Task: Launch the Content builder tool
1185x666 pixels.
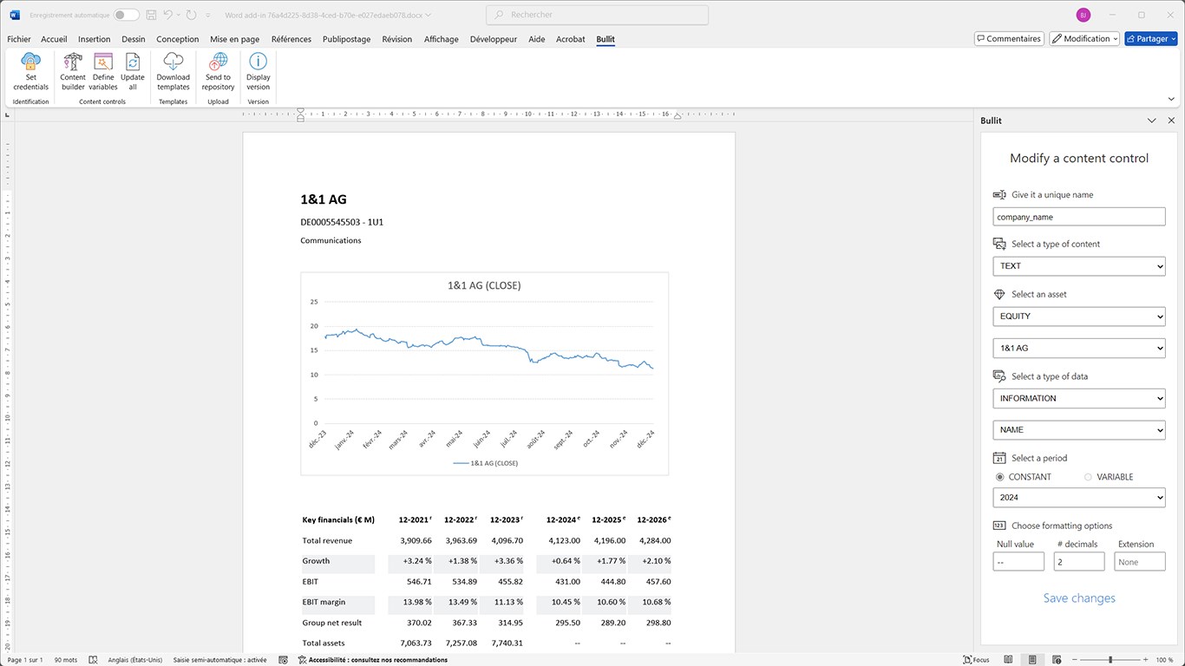Action: (x=73, y=71)
